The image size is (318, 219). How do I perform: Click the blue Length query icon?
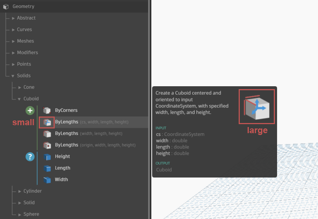pyautogui.click(x=47, y=168)
